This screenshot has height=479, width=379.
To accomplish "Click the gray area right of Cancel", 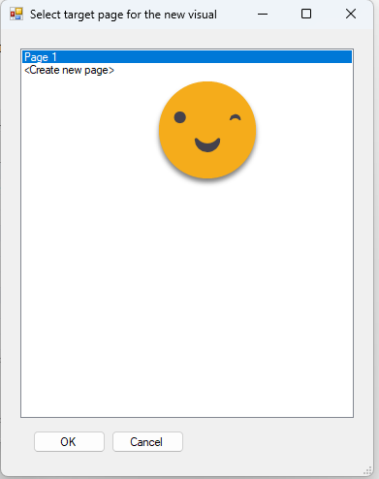I will point(274,441).
